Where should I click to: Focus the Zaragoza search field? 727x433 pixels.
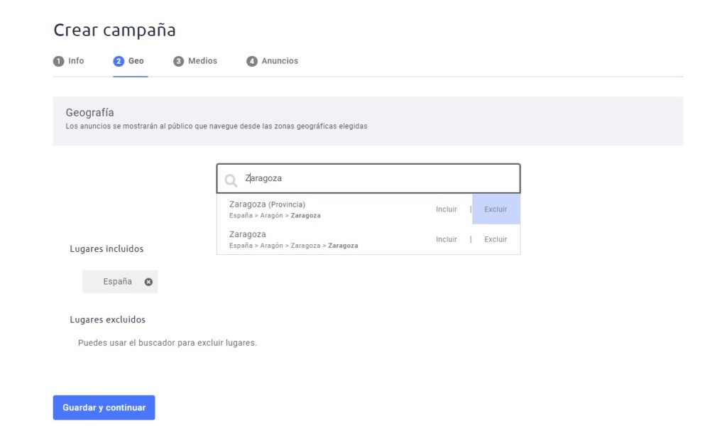(376, 179)
